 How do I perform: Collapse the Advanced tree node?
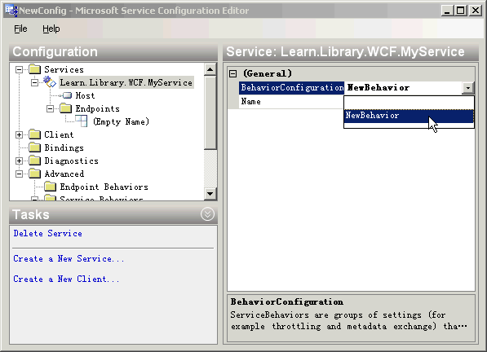point(19,174)
